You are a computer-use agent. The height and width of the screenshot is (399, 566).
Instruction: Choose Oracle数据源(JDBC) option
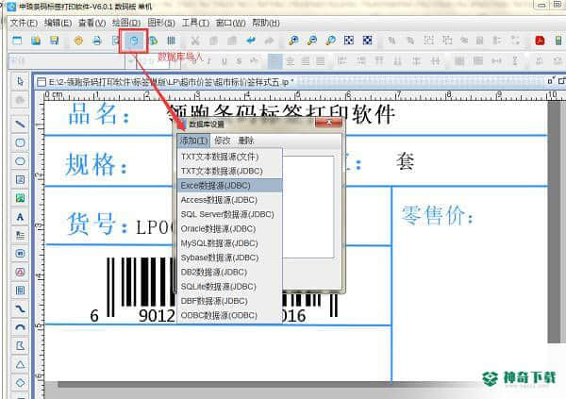229,229
